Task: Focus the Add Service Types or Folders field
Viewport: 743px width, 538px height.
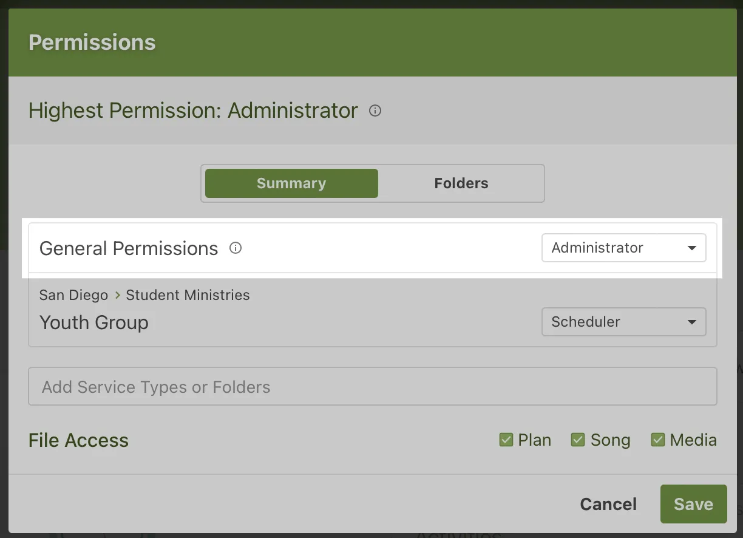Action: tap(372, 387)
